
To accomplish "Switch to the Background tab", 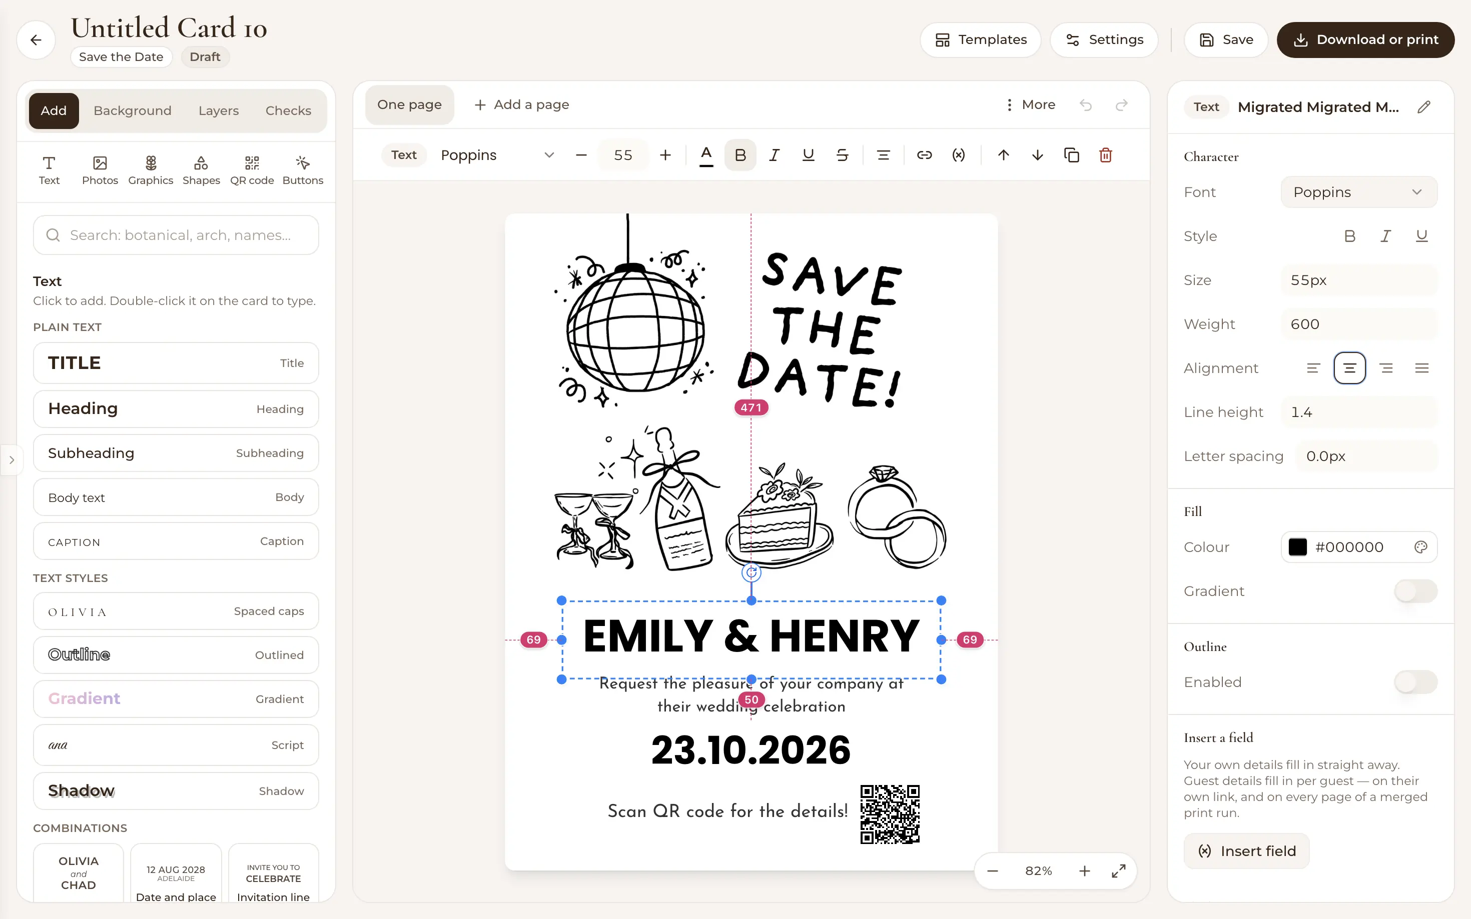I will click(133, 110).
